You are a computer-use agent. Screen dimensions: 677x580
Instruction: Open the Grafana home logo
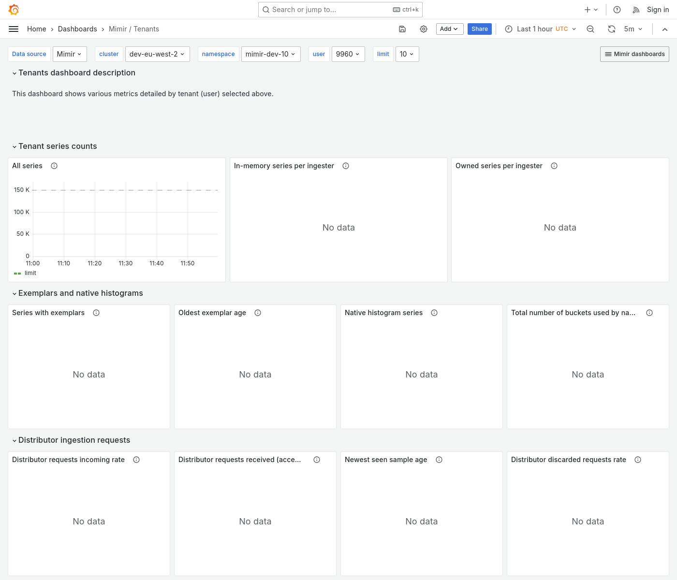pyautogui.click(x=13, y=9)
